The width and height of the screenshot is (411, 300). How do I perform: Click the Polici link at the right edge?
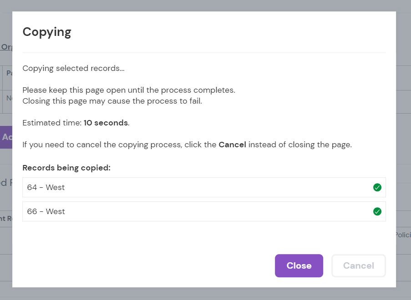(x=403, y=235)
